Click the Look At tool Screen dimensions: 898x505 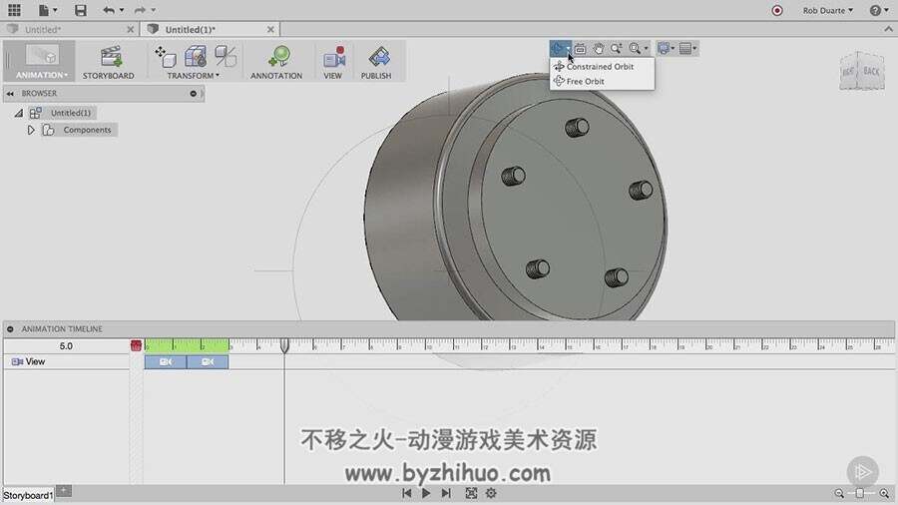(x=580, y=49)
